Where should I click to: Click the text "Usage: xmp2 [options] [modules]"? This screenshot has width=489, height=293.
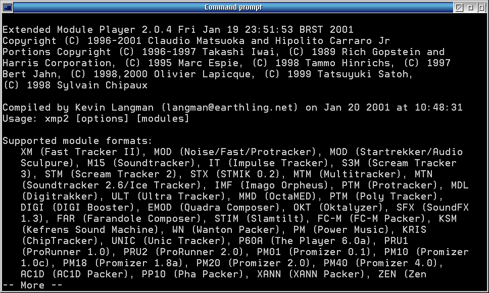tap(96, 119)
